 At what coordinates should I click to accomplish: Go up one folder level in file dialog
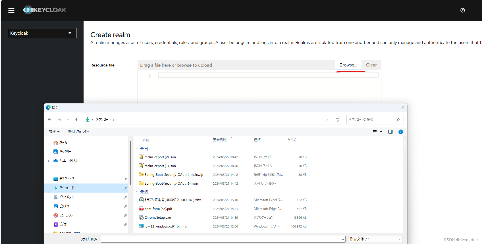[76, 120]
